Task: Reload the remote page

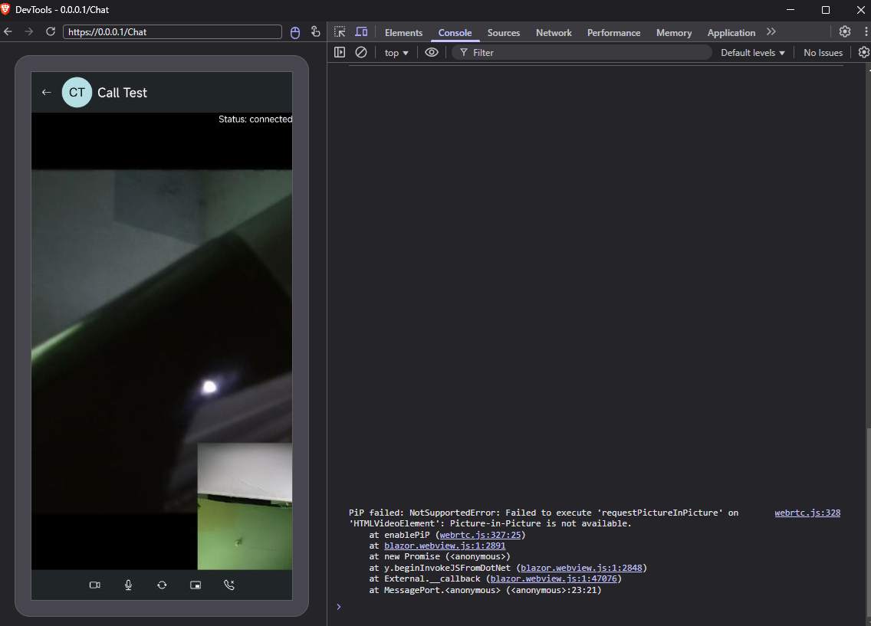Action: 51,31
